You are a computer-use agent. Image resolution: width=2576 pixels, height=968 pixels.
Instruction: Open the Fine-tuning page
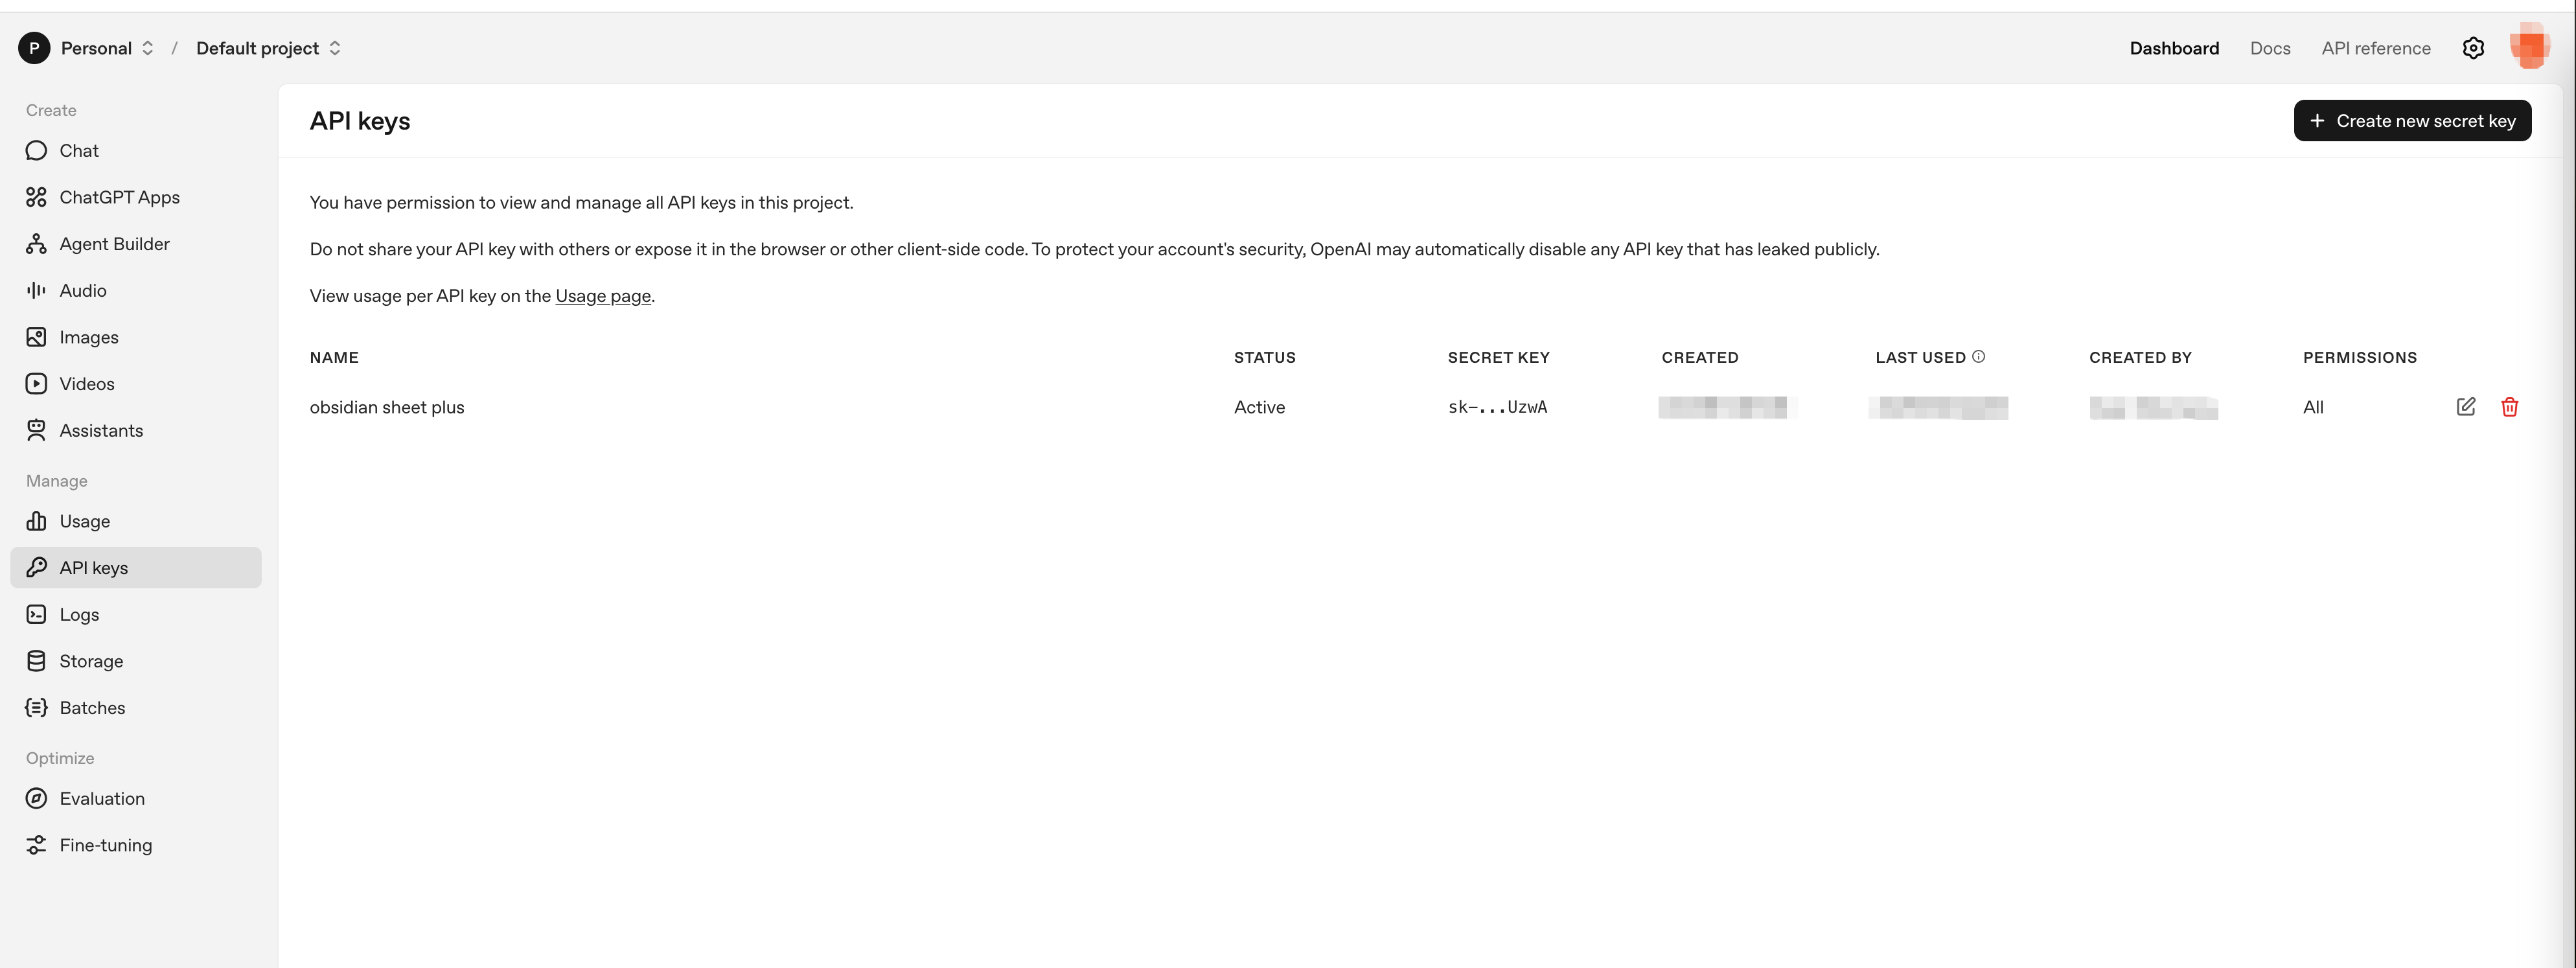pos(105,845)
